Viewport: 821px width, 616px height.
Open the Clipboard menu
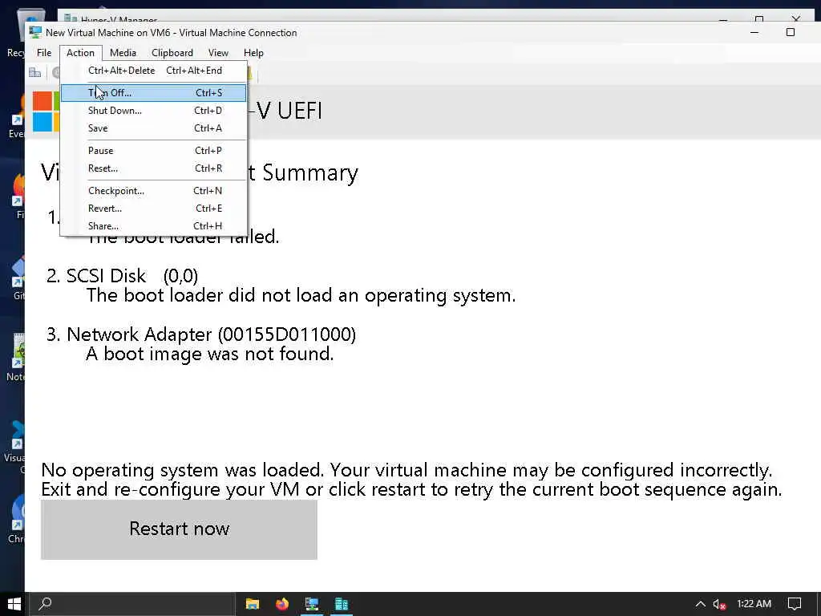pyautogui.click(x=172, y=53)
